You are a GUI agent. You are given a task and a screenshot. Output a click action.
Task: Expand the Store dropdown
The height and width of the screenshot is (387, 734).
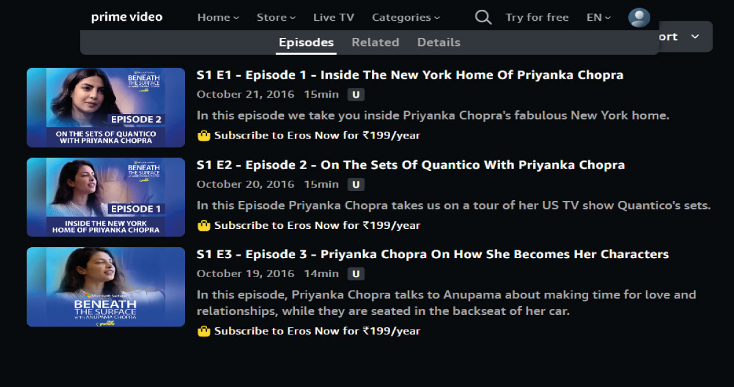(x=276, y=17)
